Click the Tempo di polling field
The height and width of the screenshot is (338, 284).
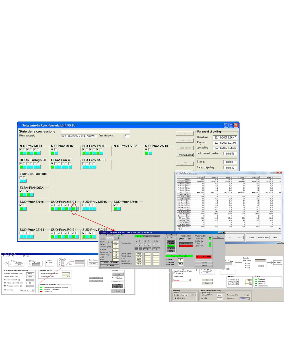[x=230, y=168]
